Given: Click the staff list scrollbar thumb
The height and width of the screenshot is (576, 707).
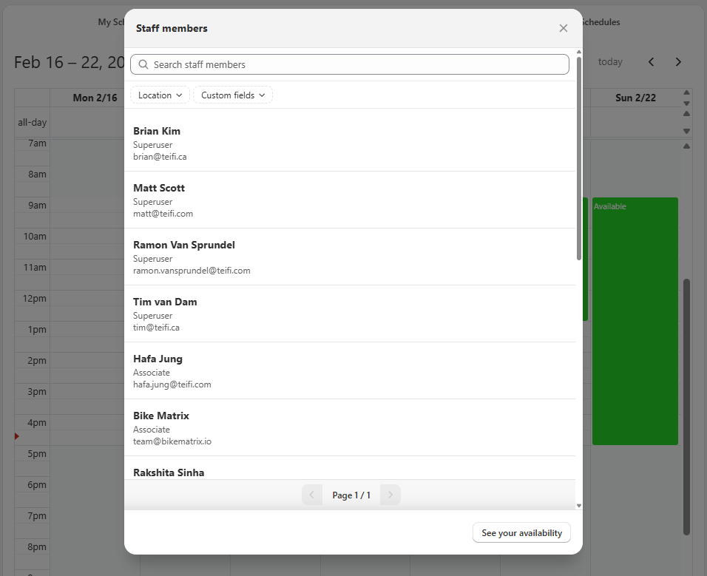Looking at the screenshot, I should coord(578,159).
